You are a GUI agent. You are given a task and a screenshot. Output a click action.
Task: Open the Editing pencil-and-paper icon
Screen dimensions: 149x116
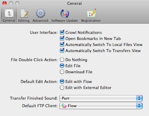coord(24,13)
